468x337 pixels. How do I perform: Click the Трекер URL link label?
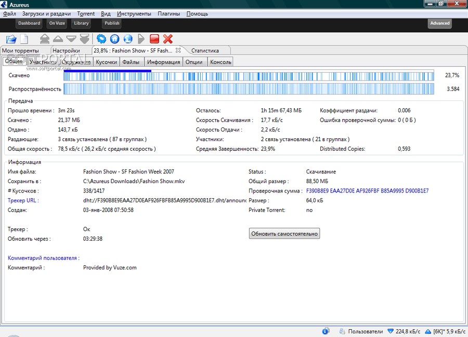pos(23,200)
